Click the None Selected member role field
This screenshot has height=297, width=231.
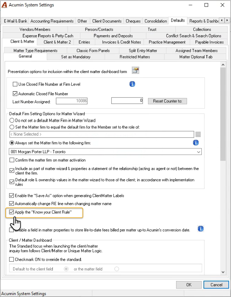click(102, 134)
